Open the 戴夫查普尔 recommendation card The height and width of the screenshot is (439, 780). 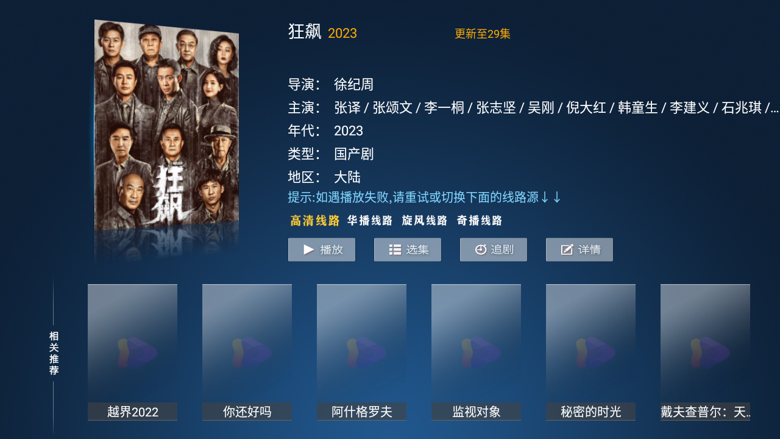tap(705, 352)
